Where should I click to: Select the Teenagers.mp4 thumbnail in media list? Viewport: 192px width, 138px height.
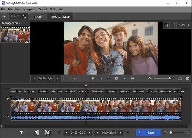[x=15, y=34]
